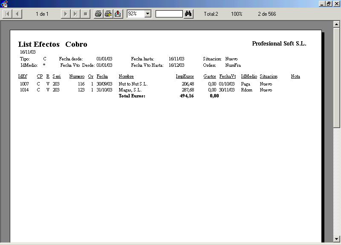The height and width of the screenshot is (245, 341).
Task: Export the report via envelope icon
Action: coord(118,14)
